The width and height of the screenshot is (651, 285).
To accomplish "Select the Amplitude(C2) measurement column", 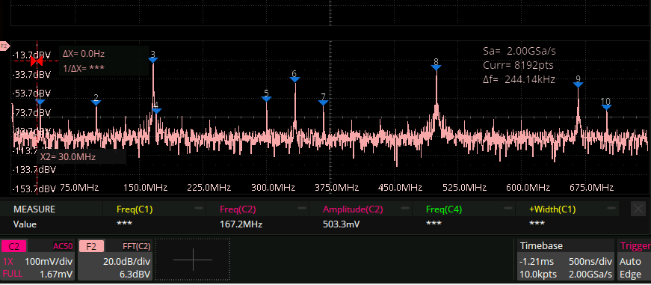I will [x=361, y=216].
